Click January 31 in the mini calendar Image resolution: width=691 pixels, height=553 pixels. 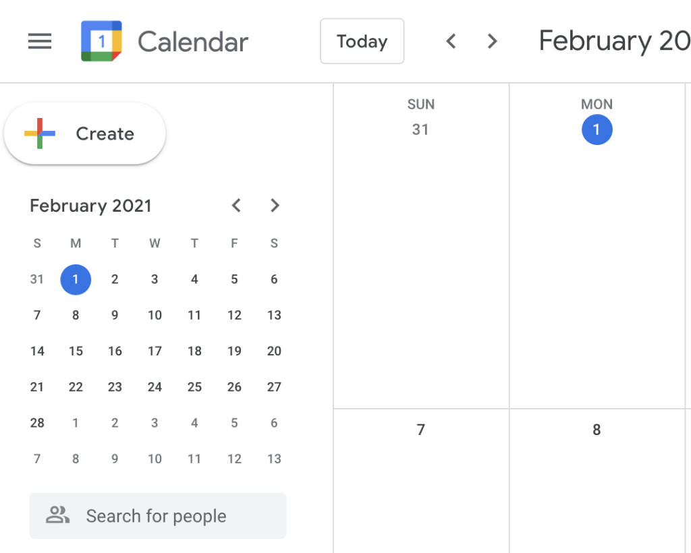point(37,279)
